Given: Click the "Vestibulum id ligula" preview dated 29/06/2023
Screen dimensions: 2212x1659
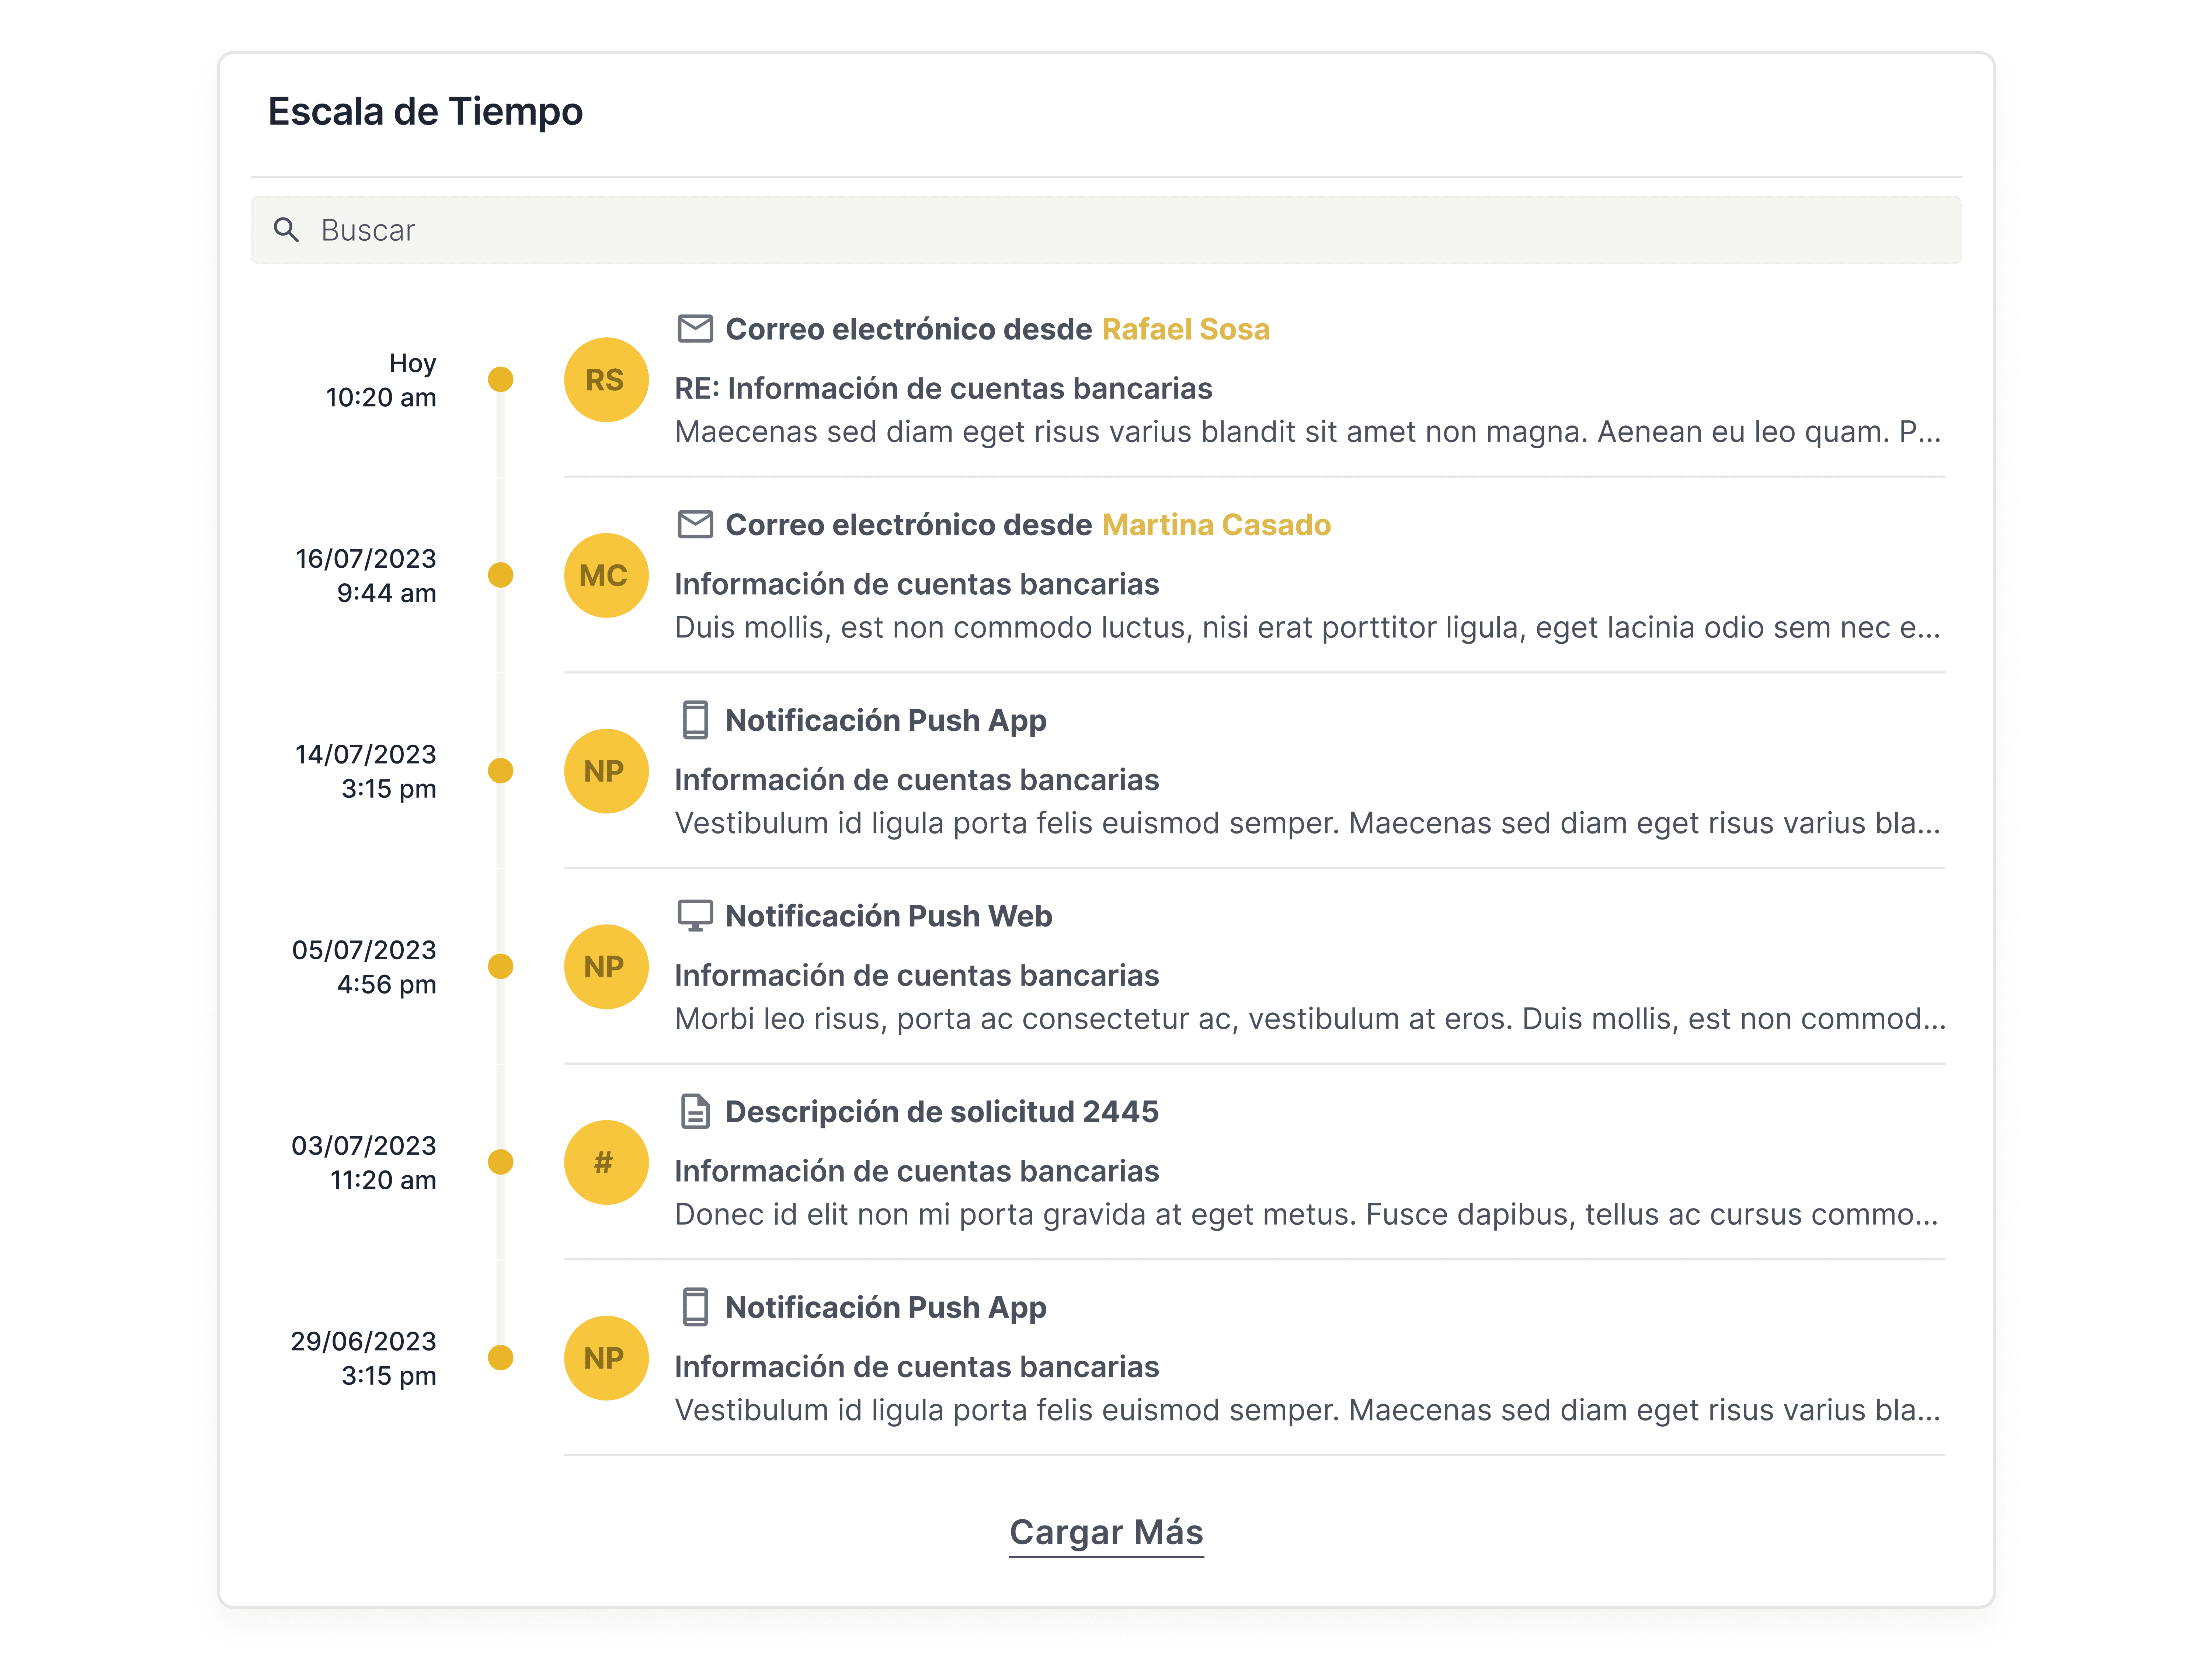Looking at the screenshot, I should [1308, 1410].
